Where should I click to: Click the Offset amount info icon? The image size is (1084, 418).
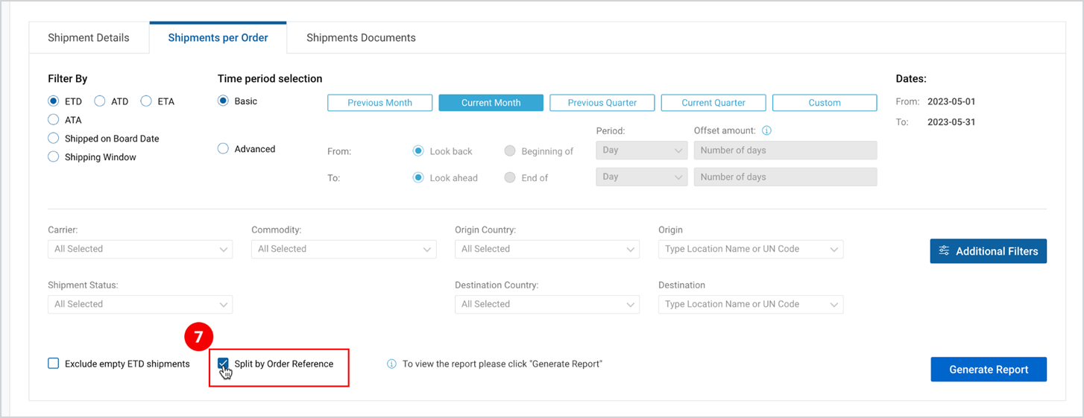pos(766,130)
